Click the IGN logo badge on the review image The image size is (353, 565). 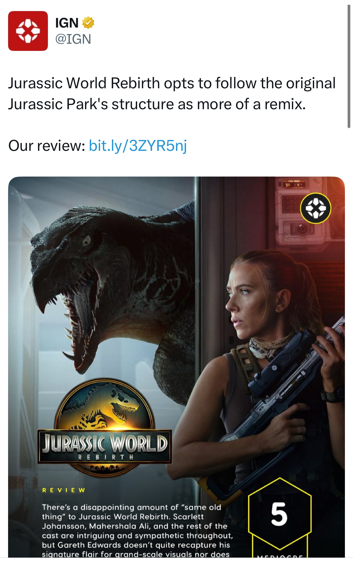click(316, 208)
